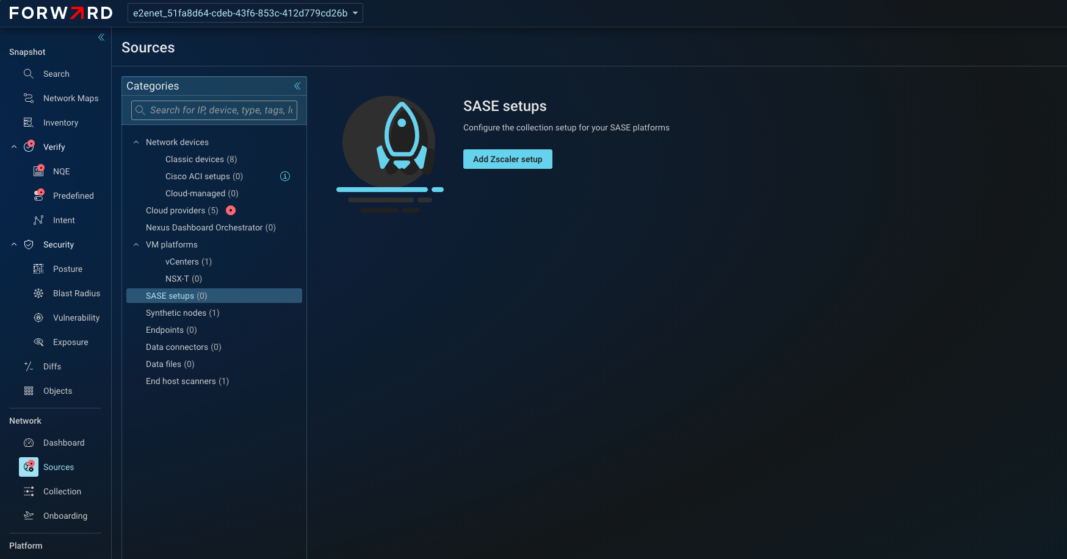Screen dimensions: 1067x559
Task: Select Synthetic nodes (1)
Action: [183, 313]
